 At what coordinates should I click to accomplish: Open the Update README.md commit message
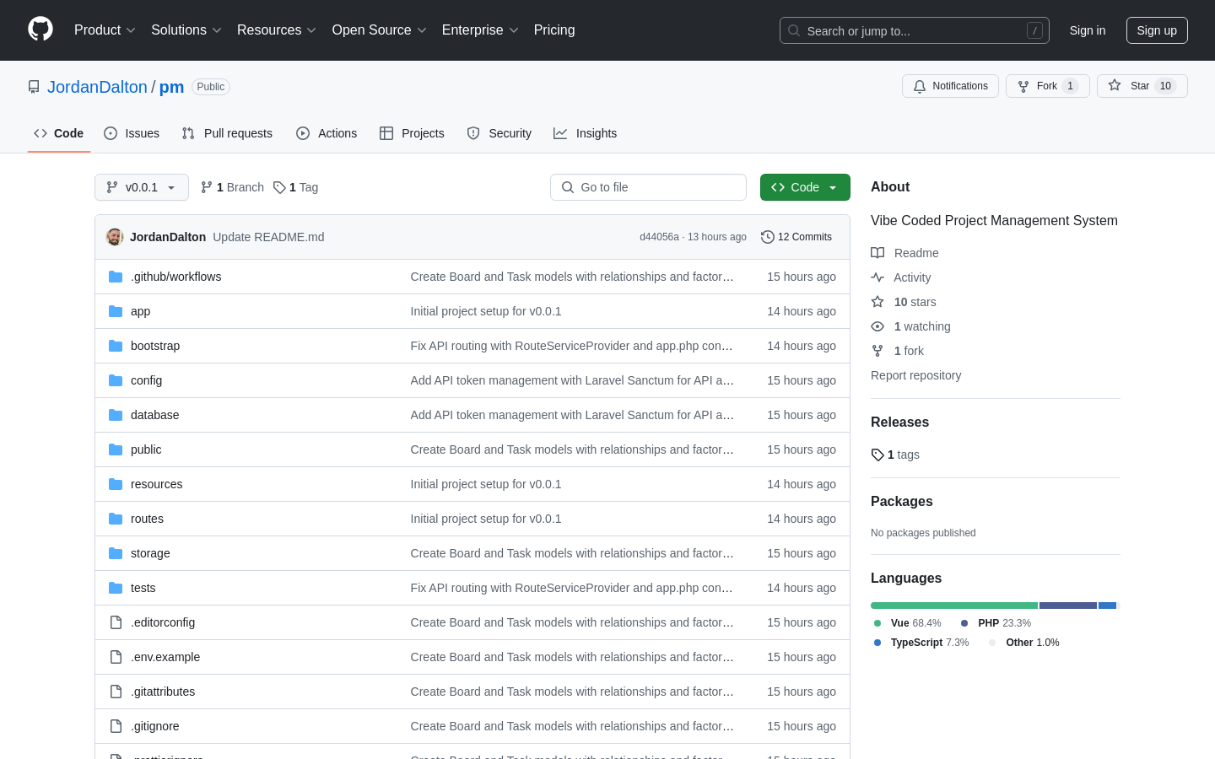click(268, 237)
